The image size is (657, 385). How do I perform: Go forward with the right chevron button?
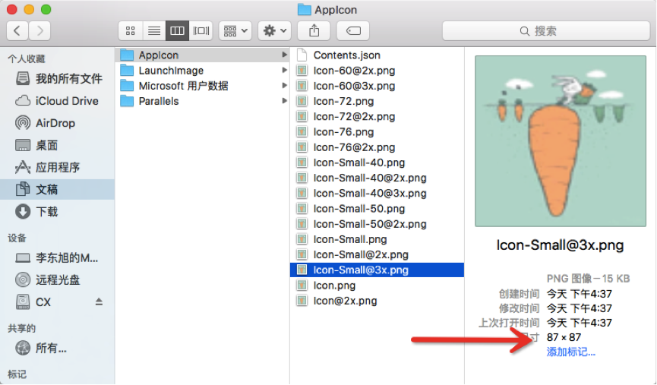click(39, 30)
